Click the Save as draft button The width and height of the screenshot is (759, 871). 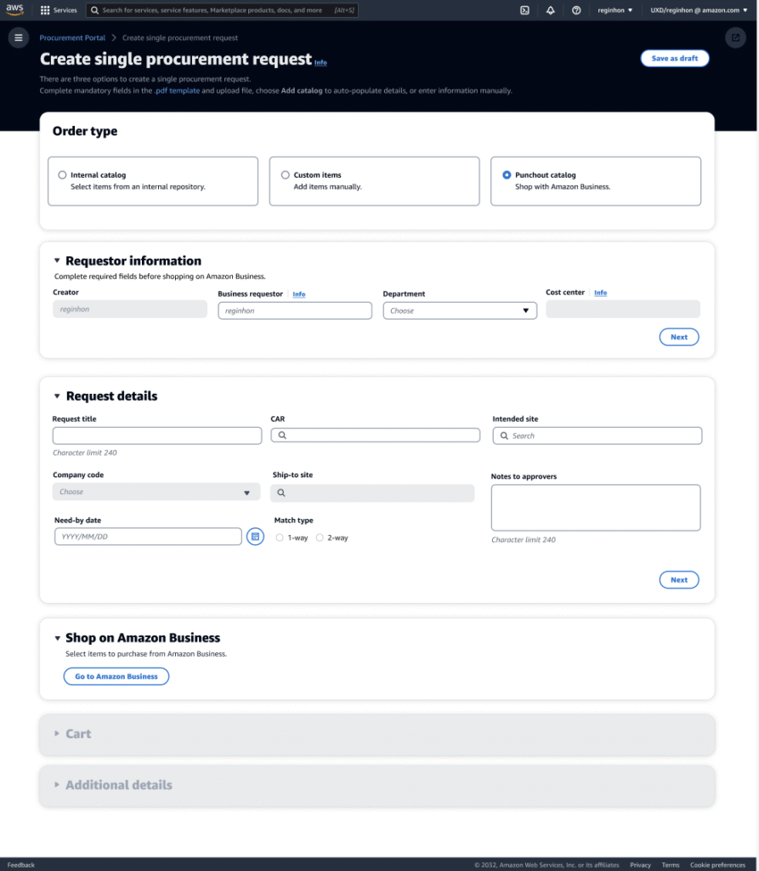[674, 59]
